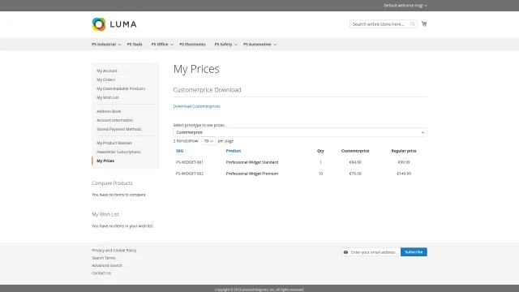Open Contact Us footer link
This screenshot has height=292, width=519.
[101, 273]
